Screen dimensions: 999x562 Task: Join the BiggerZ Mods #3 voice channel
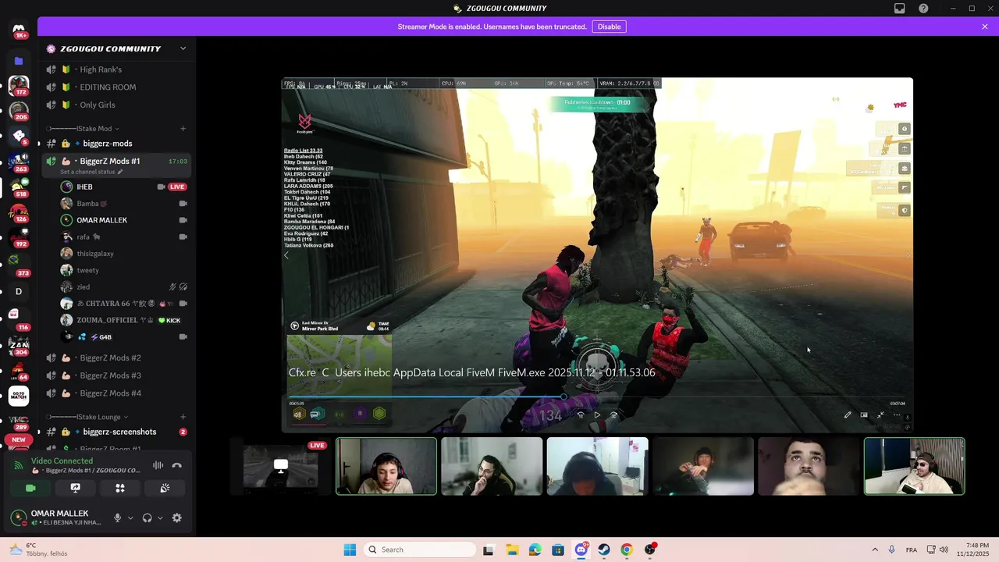click(117, 375)
